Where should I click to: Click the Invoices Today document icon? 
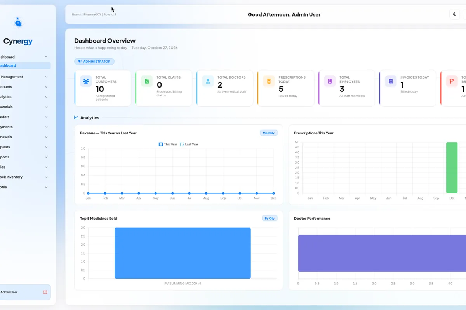point(391,81)
